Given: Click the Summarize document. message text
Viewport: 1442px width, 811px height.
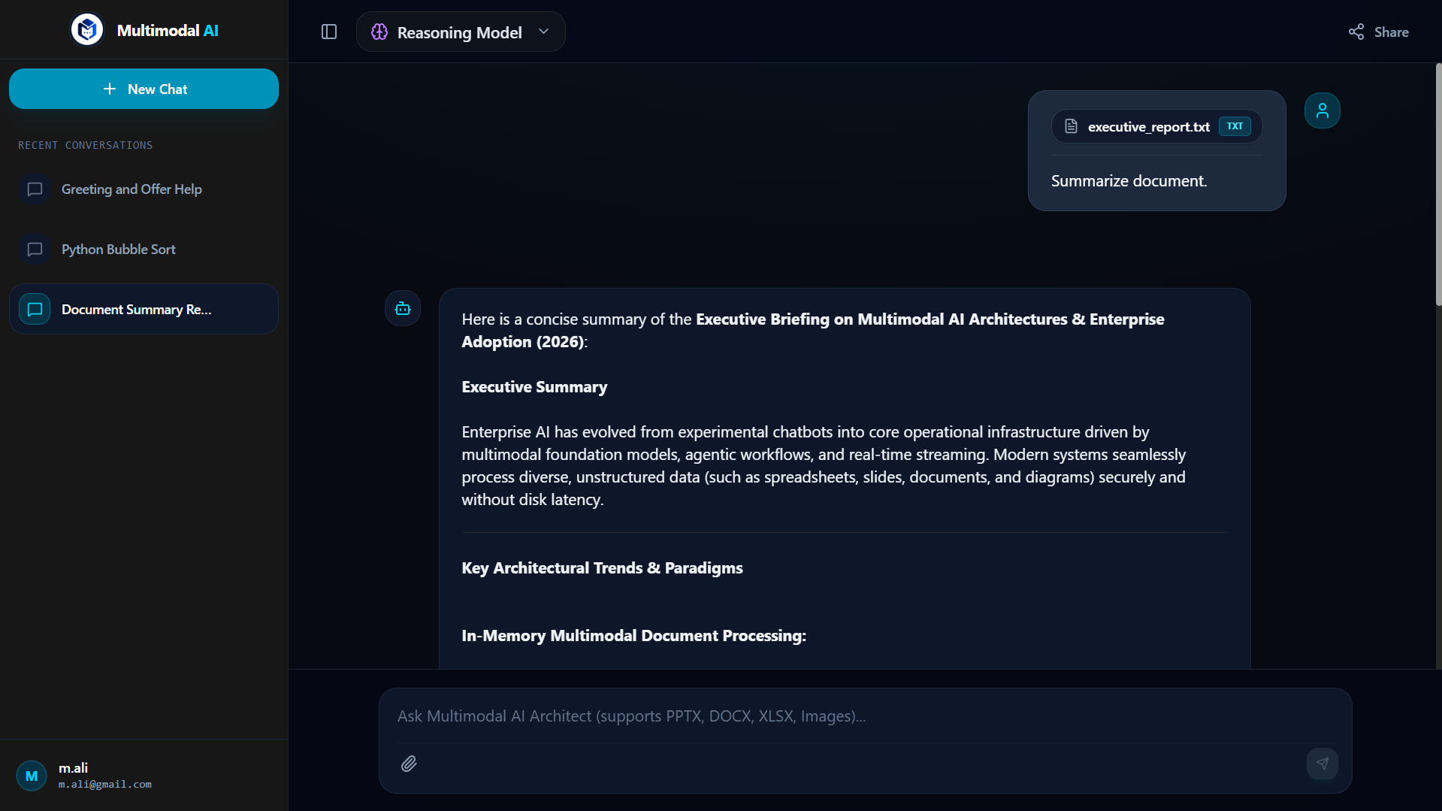Looking at the screenshot, I should tap(1129, 181).
